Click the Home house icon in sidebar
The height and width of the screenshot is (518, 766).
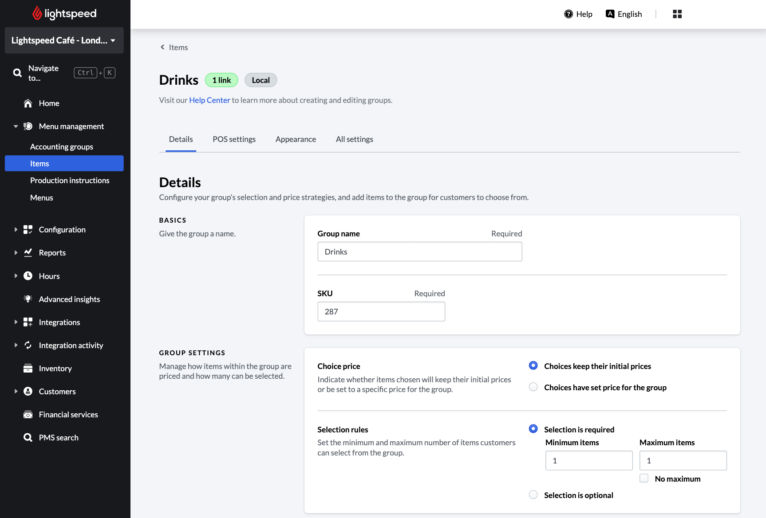[28, 103]
